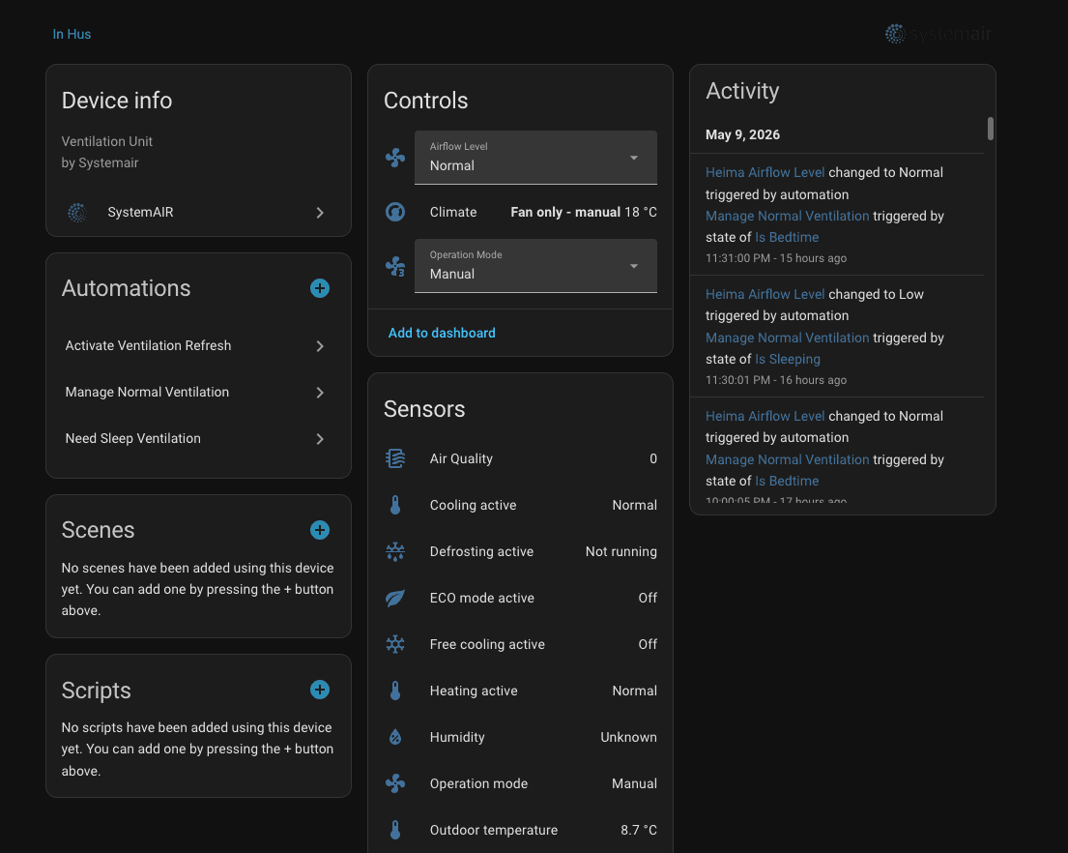Click the ECO mode active 'Off' value
1068x853 pixels.
pos(648,598)
